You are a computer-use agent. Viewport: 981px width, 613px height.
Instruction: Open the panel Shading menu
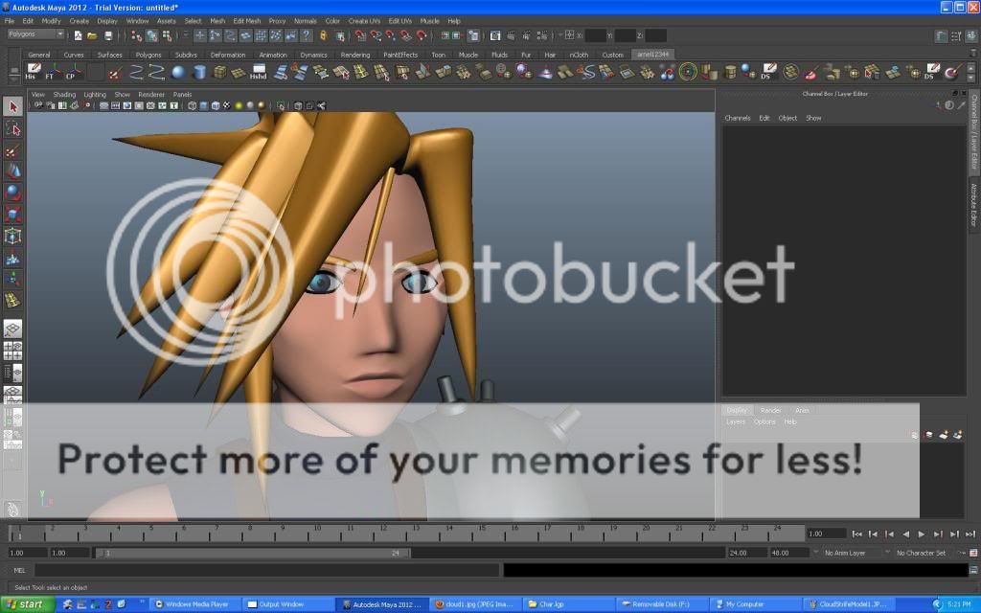coord(64,95)
